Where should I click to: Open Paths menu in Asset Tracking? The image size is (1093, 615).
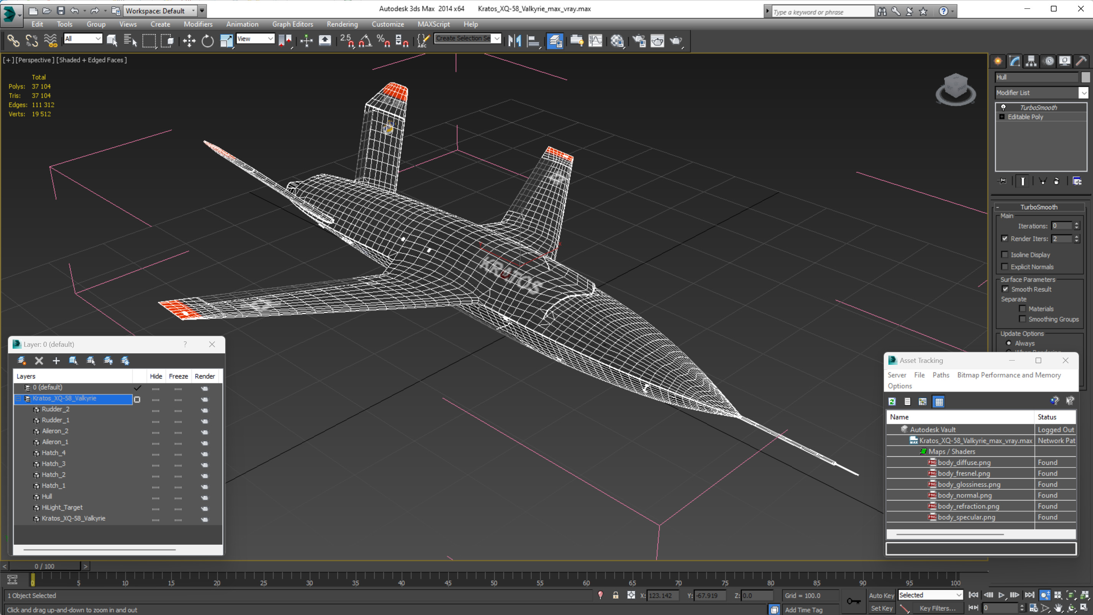pos(941,375)
